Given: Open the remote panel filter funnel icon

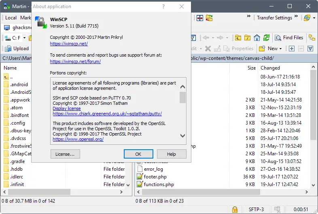Looking at the screenshot, I should click(193, 38).
